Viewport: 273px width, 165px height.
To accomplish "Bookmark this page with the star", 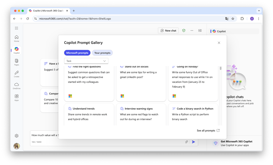I will 233,19.
